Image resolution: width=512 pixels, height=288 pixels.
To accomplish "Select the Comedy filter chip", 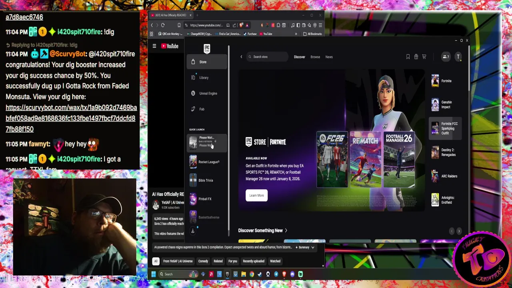I will (x=203, y=261).
